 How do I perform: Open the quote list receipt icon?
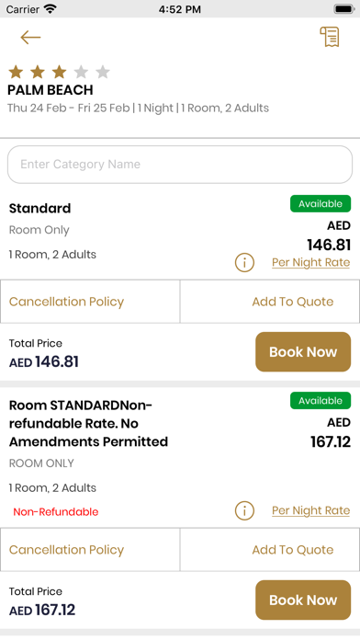[330, 37]
